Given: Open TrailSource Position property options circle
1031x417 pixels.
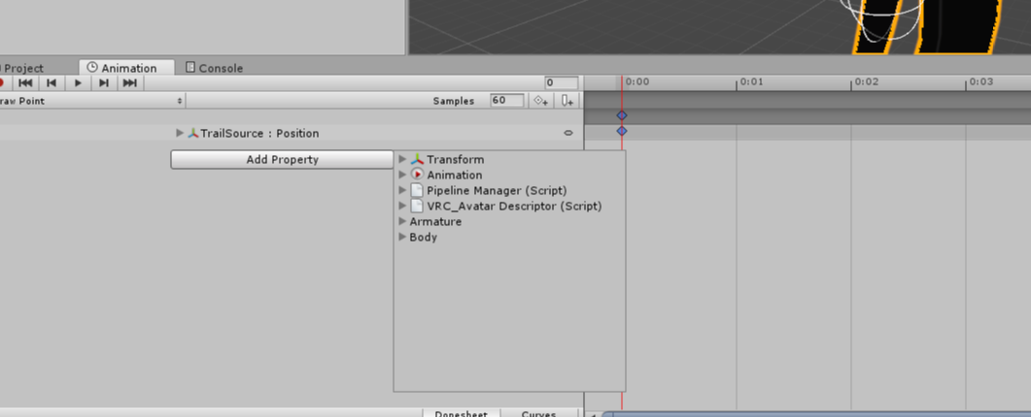Looking at the screenshot, I should click(x=568, y=133).
